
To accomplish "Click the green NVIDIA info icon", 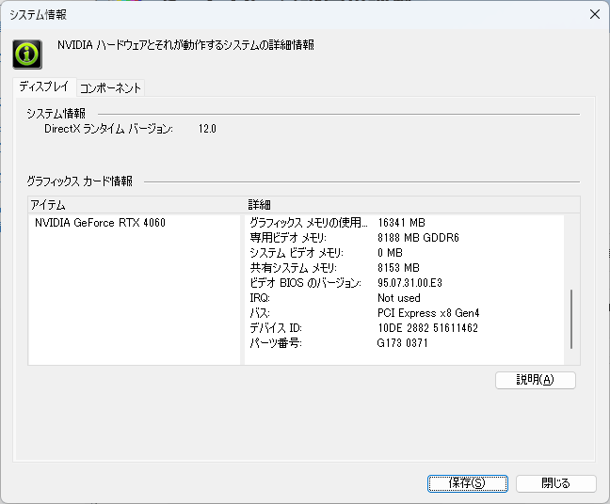I will [27, 55].
